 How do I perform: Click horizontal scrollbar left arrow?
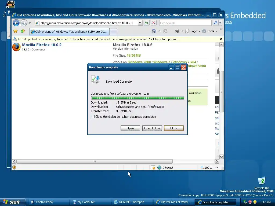(x=15, y=161)
